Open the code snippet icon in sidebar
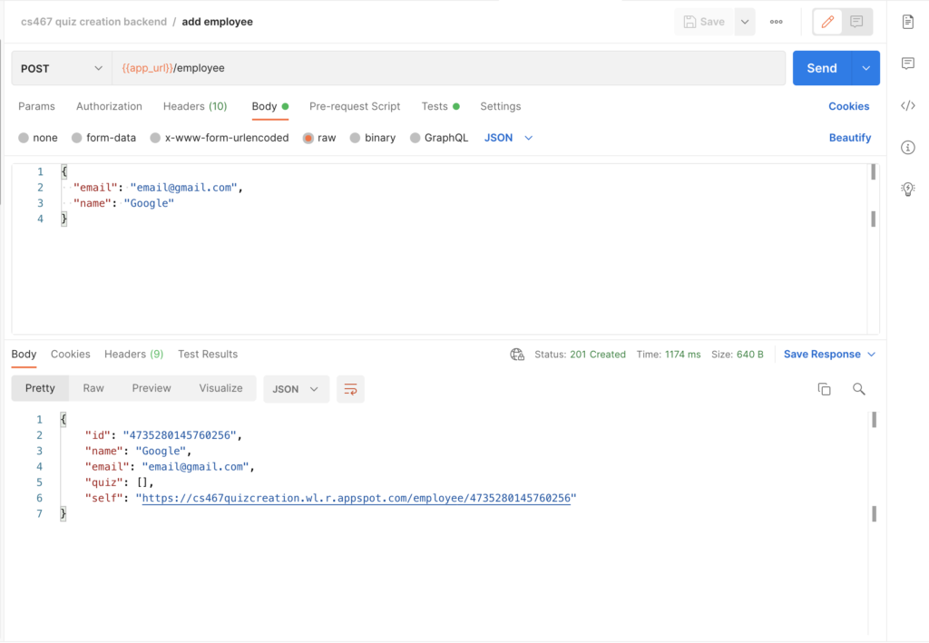 click(907, 106)
